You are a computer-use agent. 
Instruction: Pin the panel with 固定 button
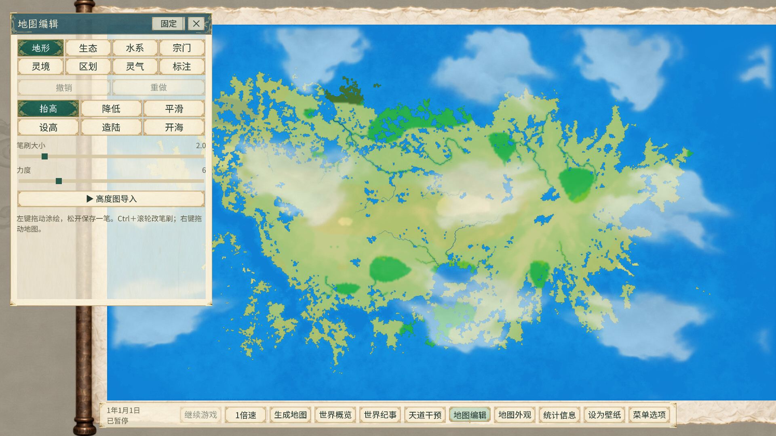168,24
